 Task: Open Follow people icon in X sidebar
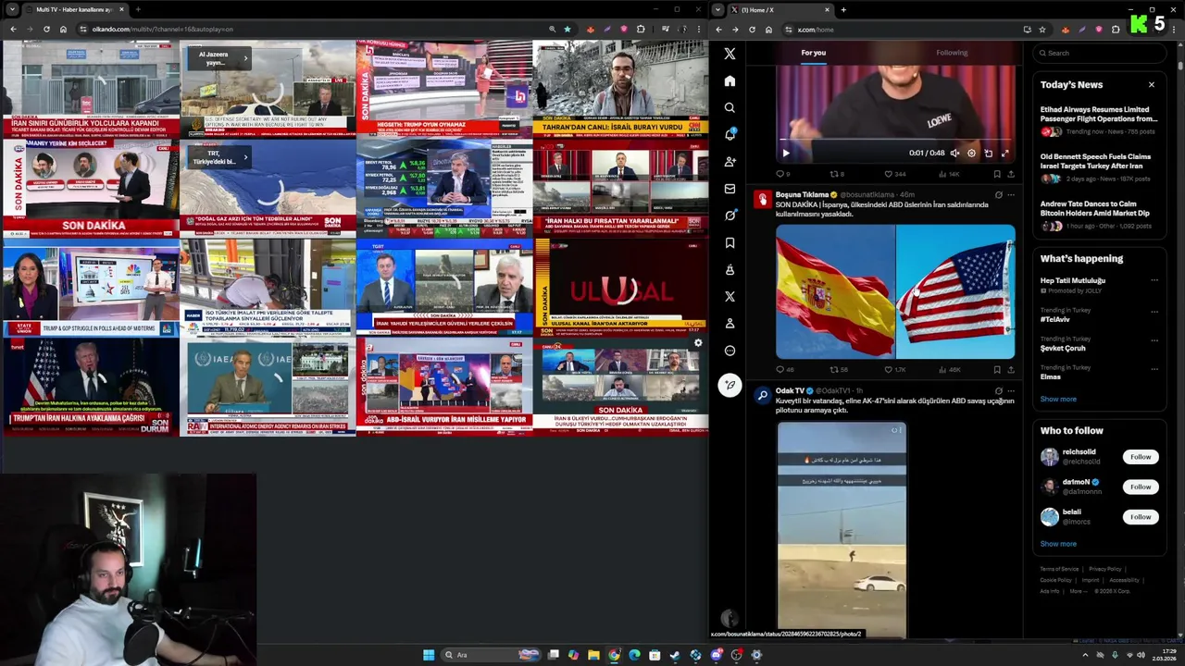pos(730,161)
